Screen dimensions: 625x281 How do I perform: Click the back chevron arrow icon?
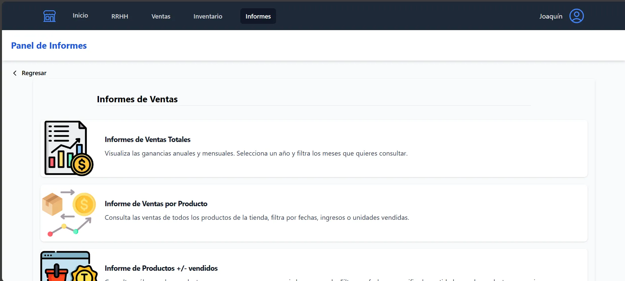tap(15, 73)
